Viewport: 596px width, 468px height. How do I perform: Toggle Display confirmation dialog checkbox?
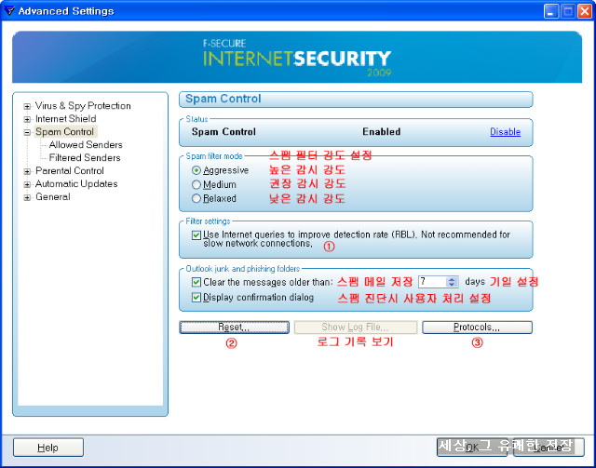point(196,298)
